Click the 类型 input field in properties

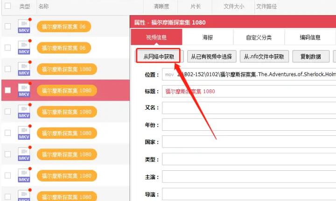click(x=249, y=159)
